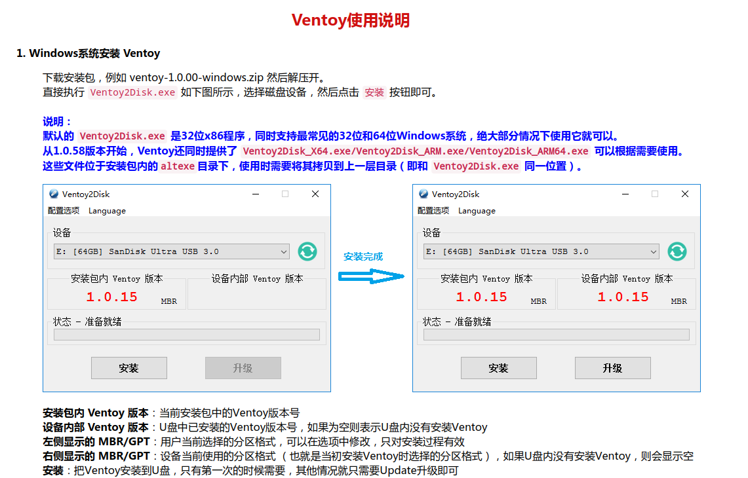Screen dimensions: 748x478
Task: Open 配置选项 menu in right window
Action: tap(433, 211)
